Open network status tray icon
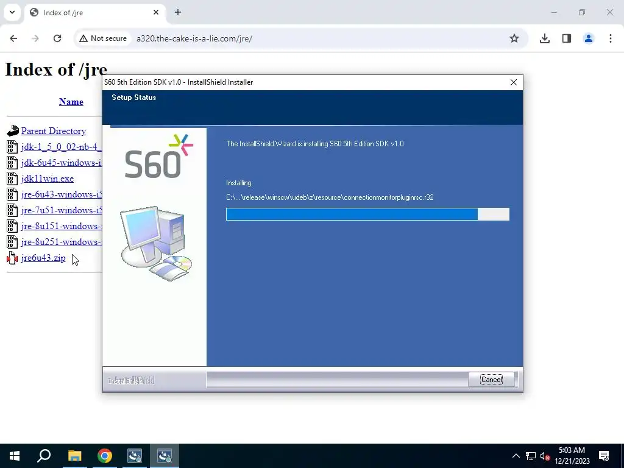Screen dimensions: 624x468 [x=531, y=456]
